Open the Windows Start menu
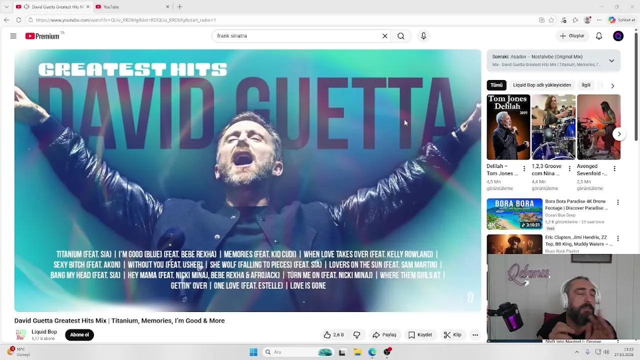The height and width of the screenshot is (360, 640). 253,352
